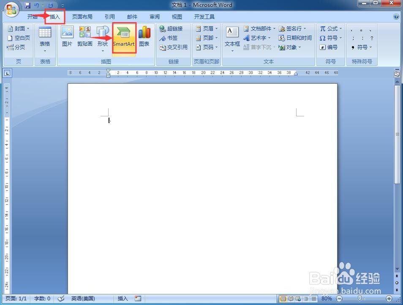This screenshot has height=305, width=403.
Task: Open the 视图 tab
Action: tap(177, 17)
